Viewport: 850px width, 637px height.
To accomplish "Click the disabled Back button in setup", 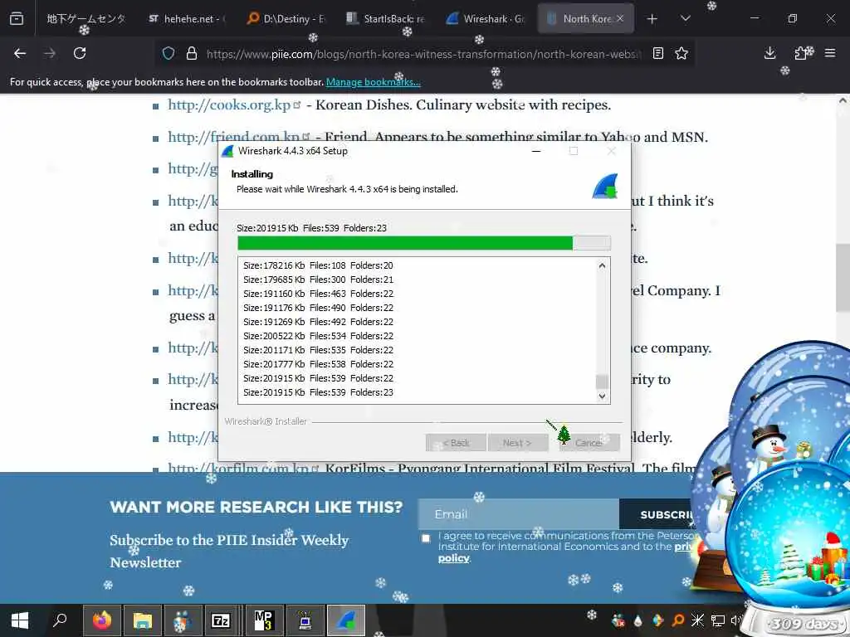I will point(456,443).
